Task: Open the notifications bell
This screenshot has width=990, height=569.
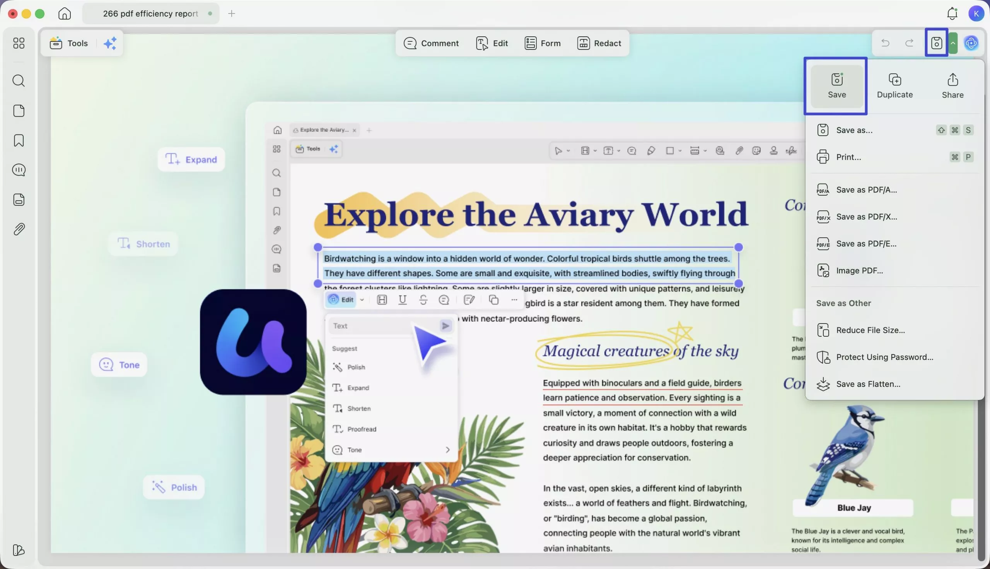Action: (952, 14)
